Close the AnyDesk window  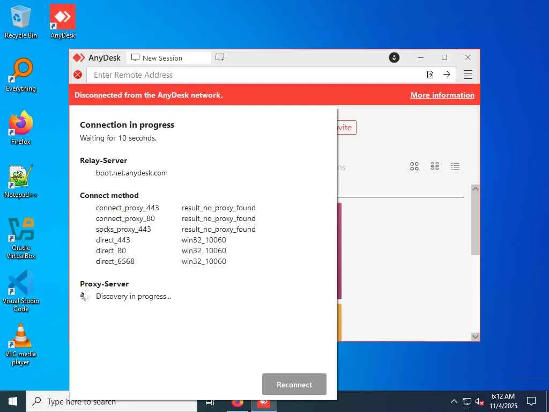[x=468, y=57]
